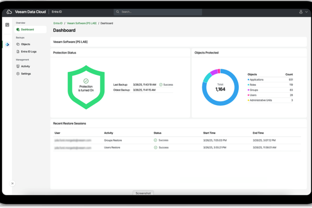
Task: Click the Veeam Data Cloud title text
Action: pyautogui.click(x=31, y=12)
